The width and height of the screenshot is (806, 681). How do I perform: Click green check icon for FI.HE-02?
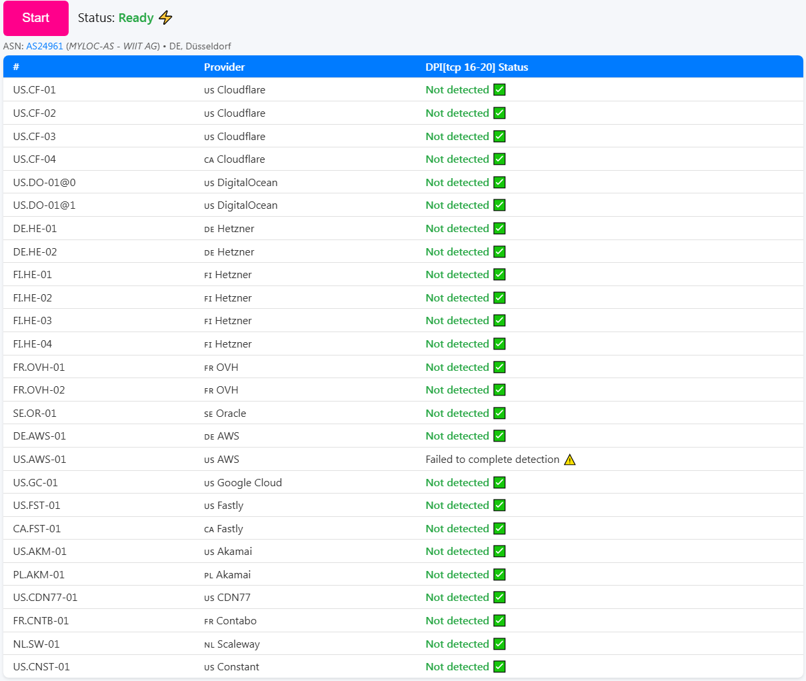499,297
